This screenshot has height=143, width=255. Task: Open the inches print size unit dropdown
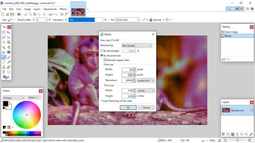pos(146,91)
